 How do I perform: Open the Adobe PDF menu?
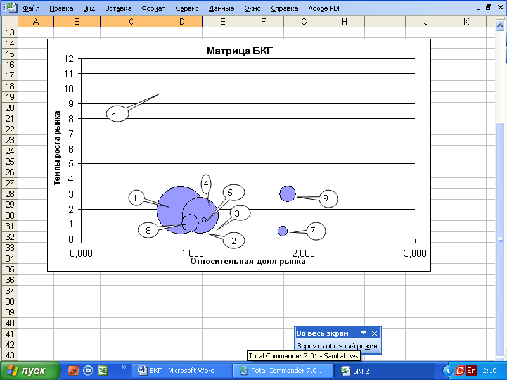tap(324, 8)
